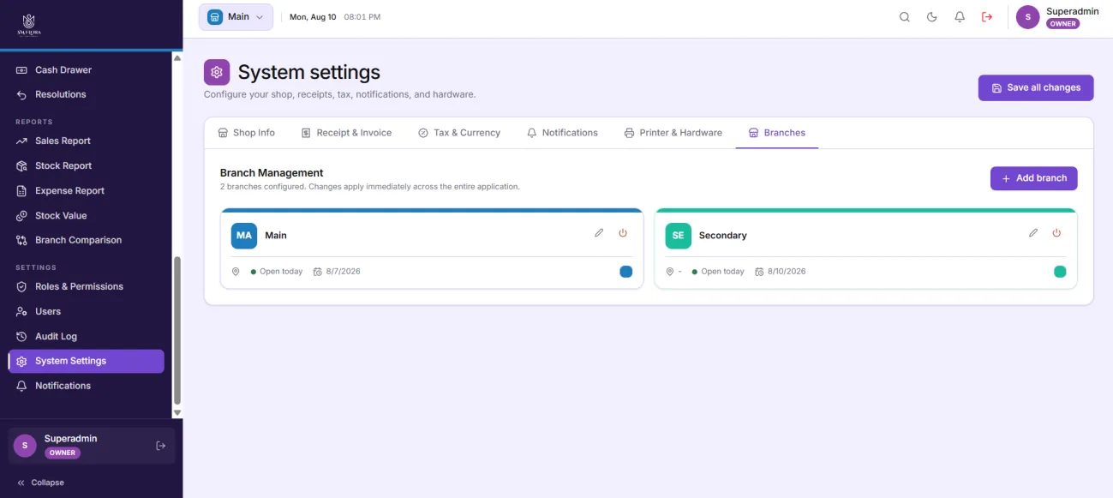Click the 8/10/2026 date text

pyautogui.click(x=787, y=272)
